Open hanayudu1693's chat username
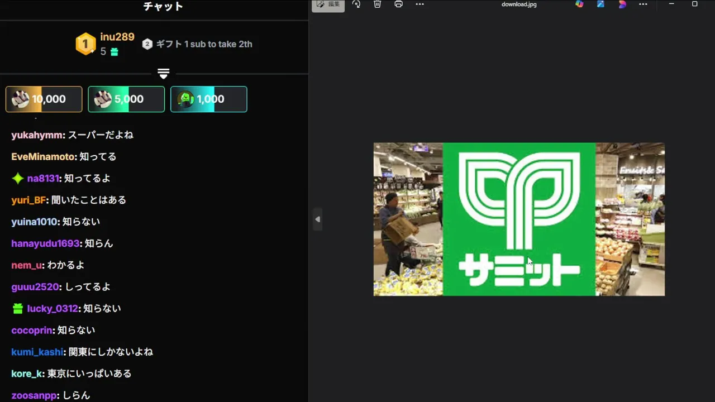The height and width of the screenshot is (402, 715). click(45, 243)
